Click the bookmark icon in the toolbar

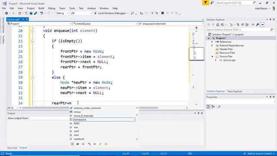163,13
